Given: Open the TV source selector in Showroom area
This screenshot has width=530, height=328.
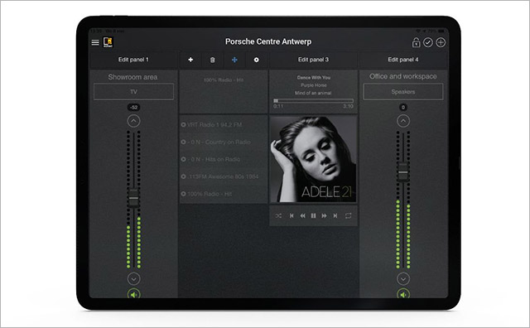Looking at the screenshot, I should (133, 92).
